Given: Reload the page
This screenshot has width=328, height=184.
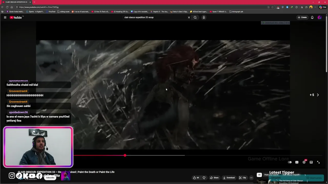Looking at the screenshot, I should tap(7, 7).
